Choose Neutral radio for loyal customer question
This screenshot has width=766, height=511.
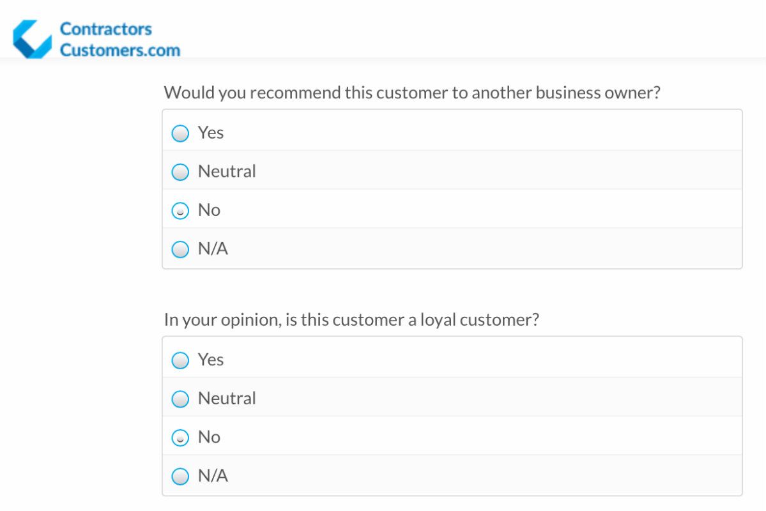181,399
